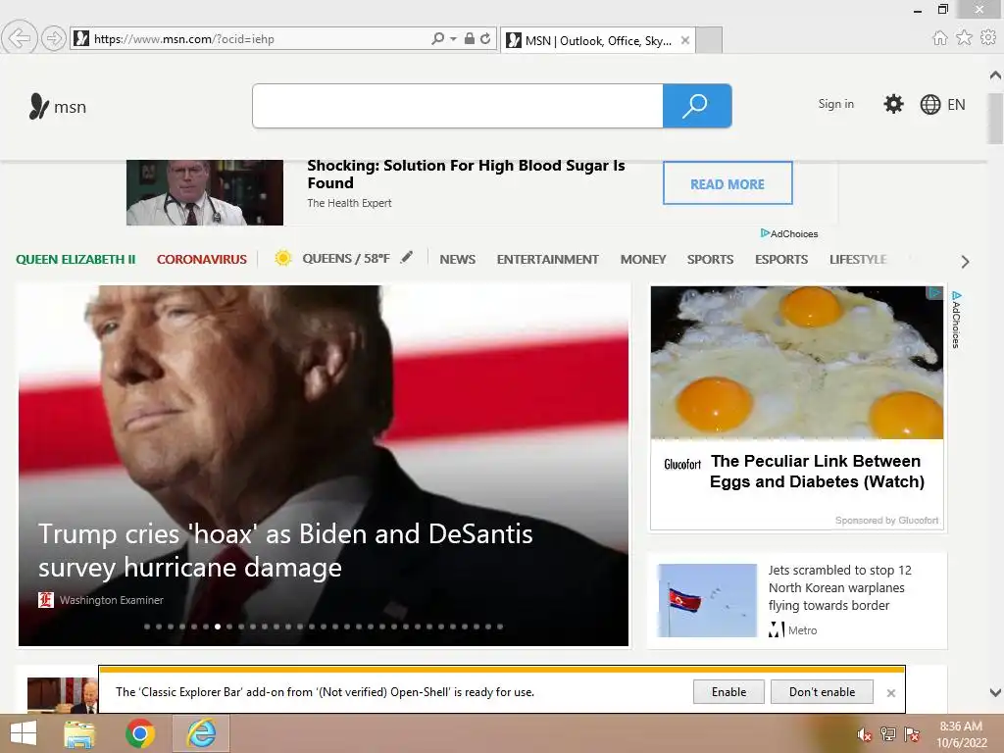Click the muted speaker tray icon
The height and width of the screenshot is (753, 1004).
[864, 734]
